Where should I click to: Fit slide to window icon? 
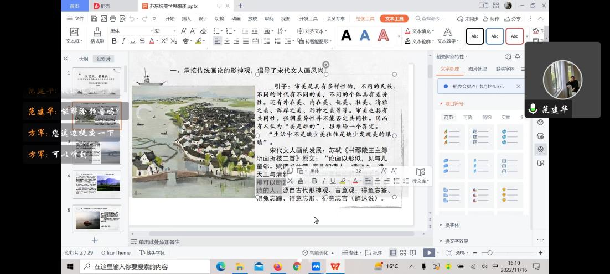click(x=449, y=252)
